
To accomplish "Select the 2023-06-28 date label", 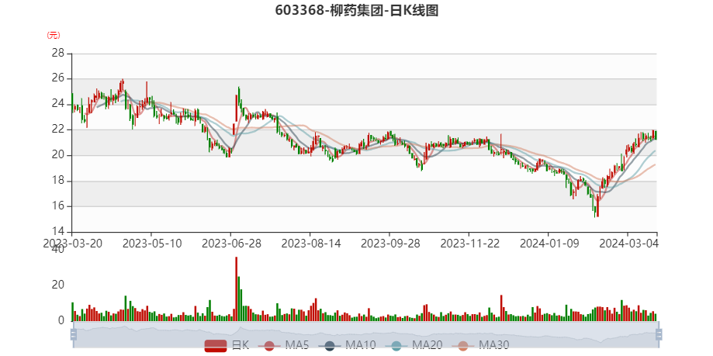I will [x=231, y=244].
